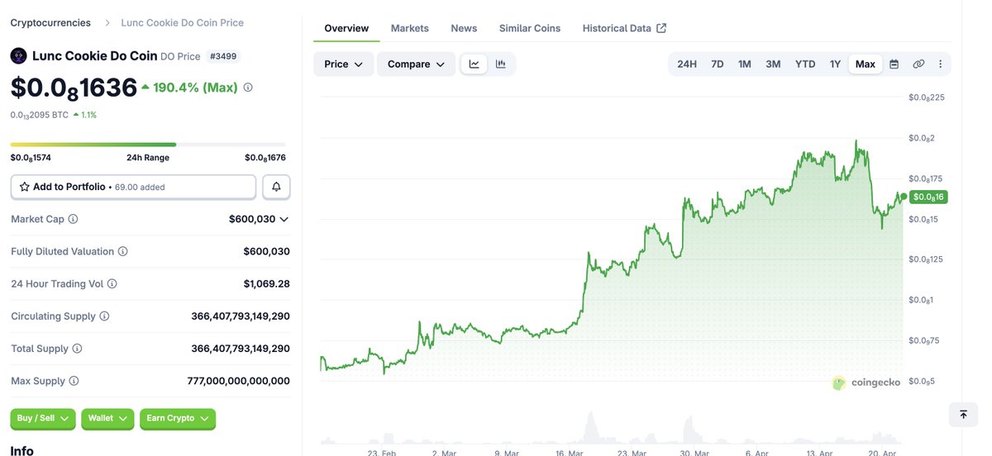Click the bell price alert icon
This screenshot has height=456, width=992.
tap(276, 187)
